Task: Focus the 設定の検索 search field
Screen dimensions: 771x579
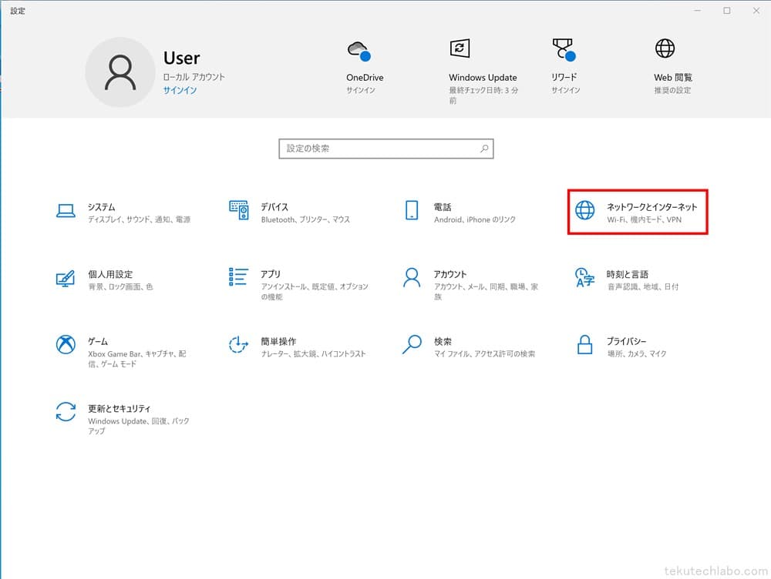Action: click(386, 149)
